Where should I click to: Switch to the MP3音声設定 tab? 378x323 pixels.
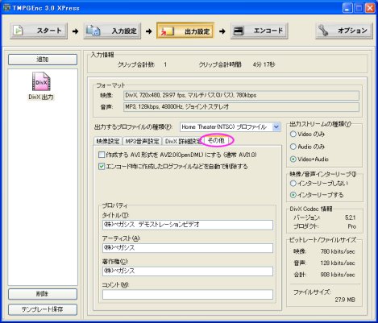click(143, 141)
